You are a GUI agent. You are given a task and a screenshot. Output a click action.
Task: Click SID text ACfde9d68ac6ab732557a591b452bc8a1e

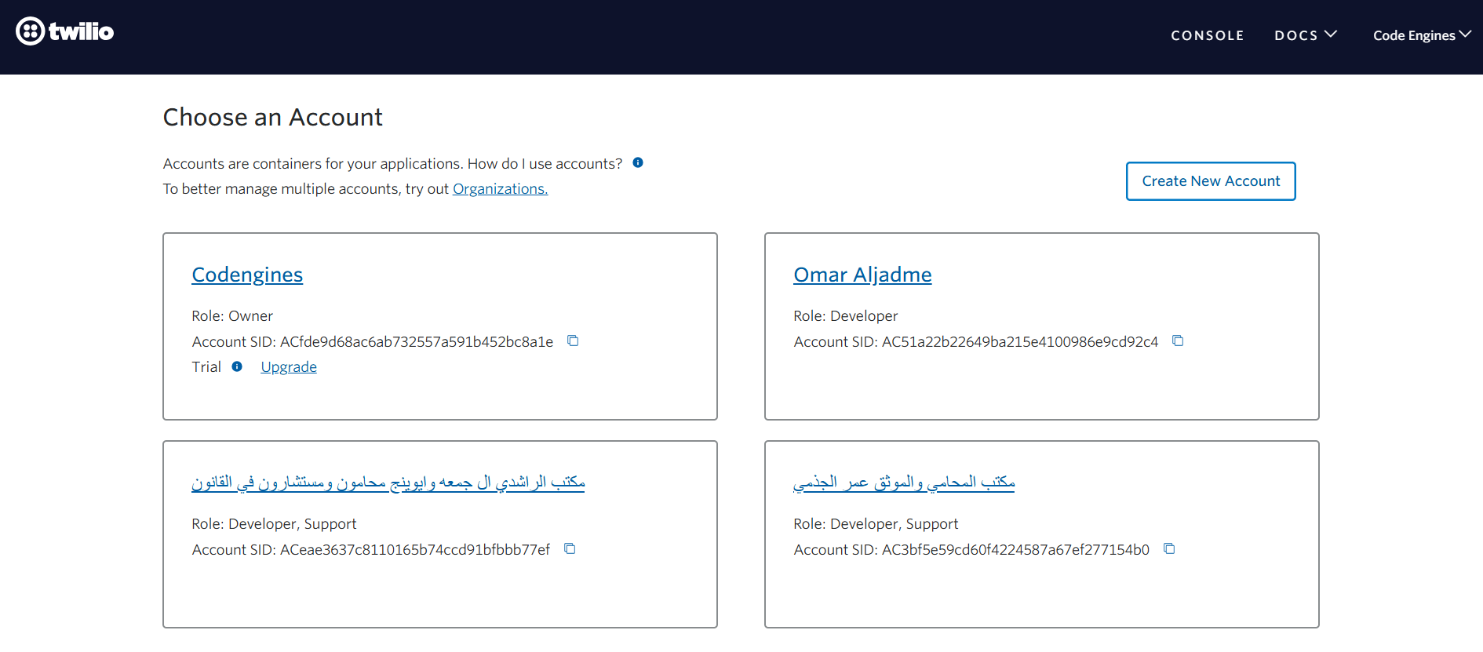coord(417,342)
